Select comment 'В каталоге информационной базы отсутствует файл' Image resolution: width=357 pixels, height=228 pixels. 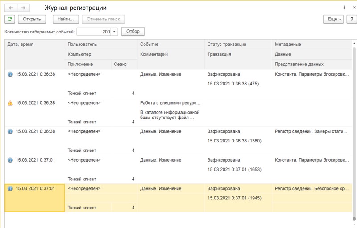point(170,115)
